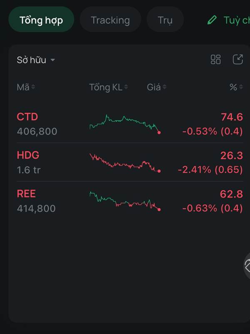Select the Trụ tab

(165, 20)
